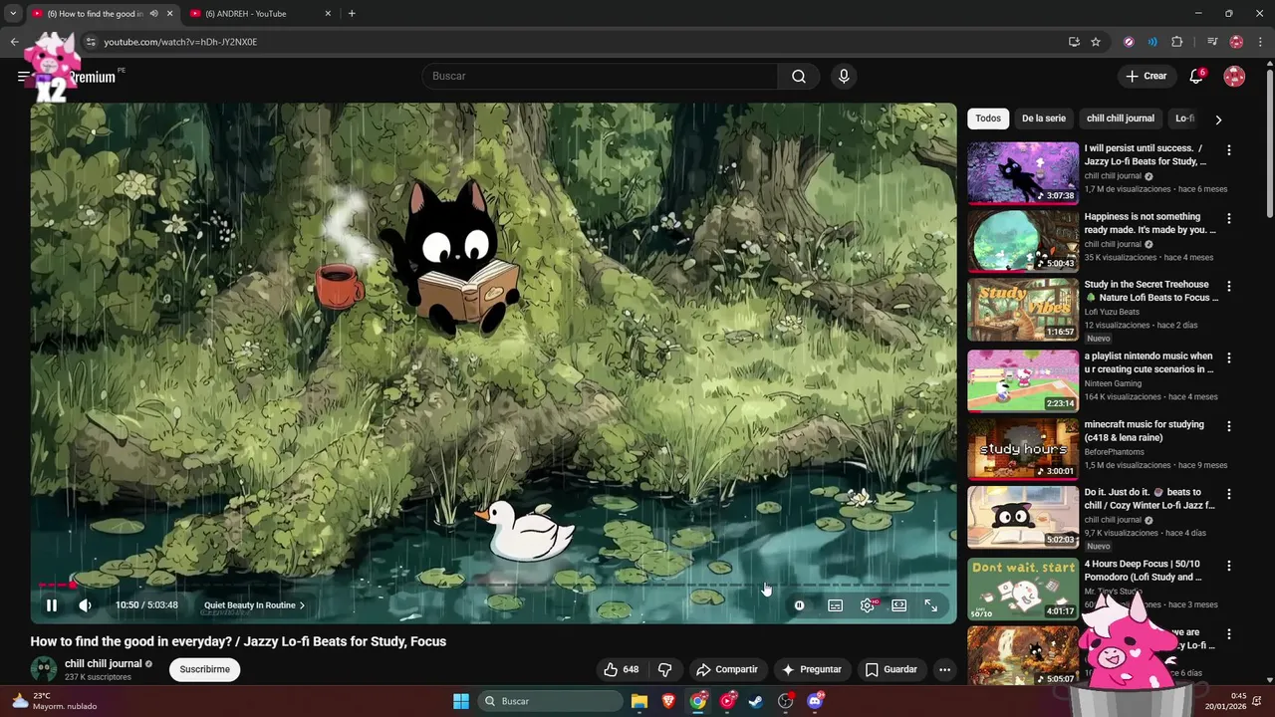This screenshot has height=717, width=1275.
Task: Open the Windows Start menu
Action: pos(461,701)
